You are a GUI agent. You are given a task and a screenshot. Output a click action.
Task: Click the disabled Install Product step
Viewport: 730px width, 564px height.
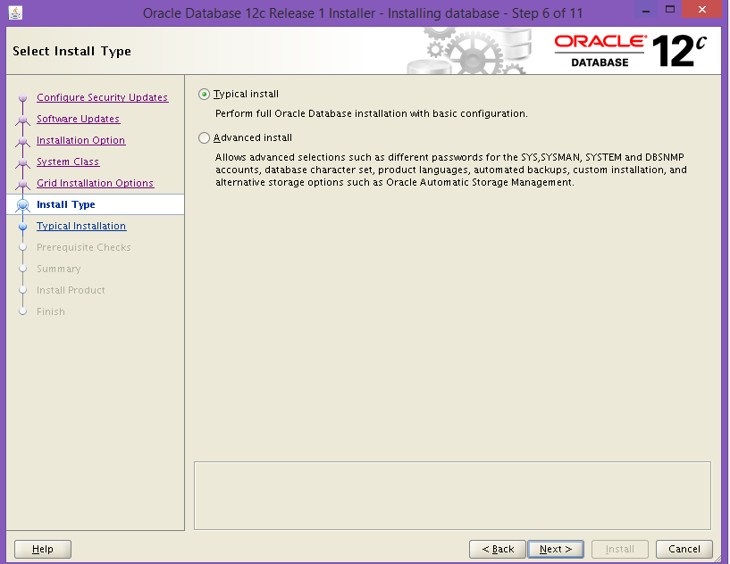(x=71, y=290)
